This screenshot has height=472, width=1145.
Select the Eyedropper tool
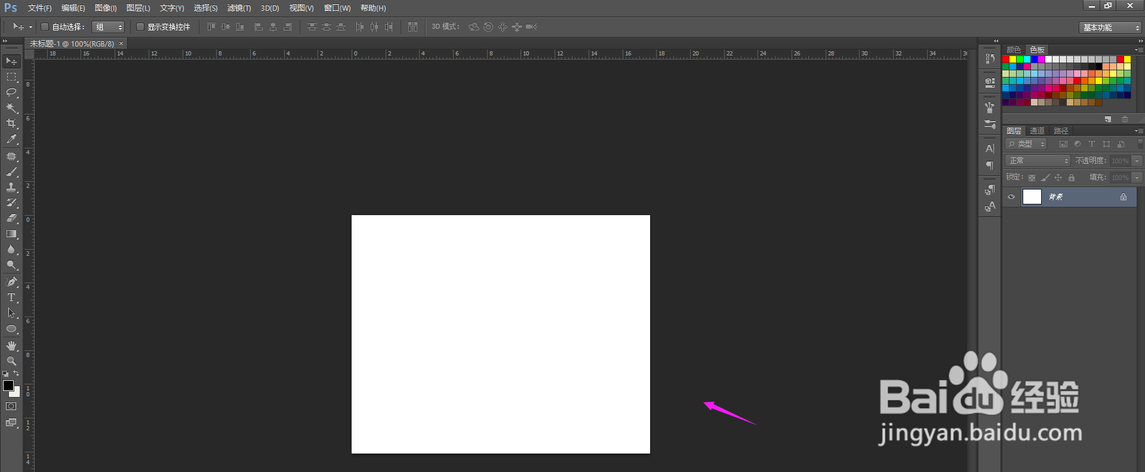pyautogui.click(x=11, y=139)
